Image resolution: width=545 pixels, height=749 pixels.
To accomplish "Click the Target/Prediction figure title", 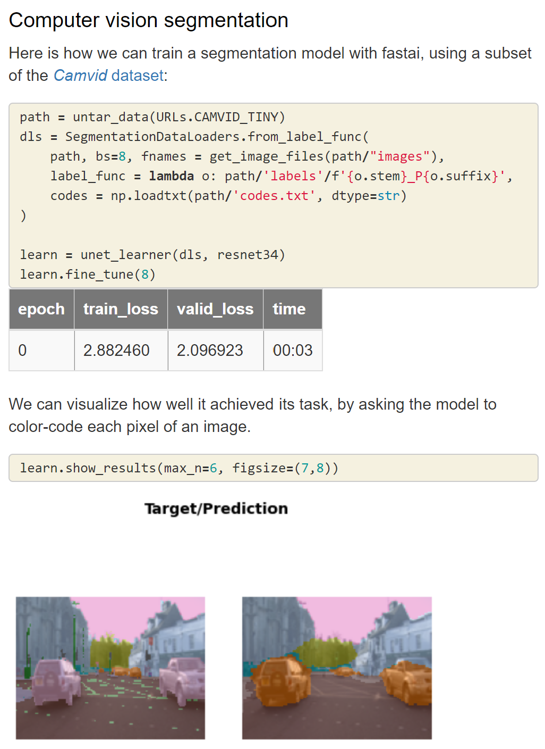I will 216,509.
